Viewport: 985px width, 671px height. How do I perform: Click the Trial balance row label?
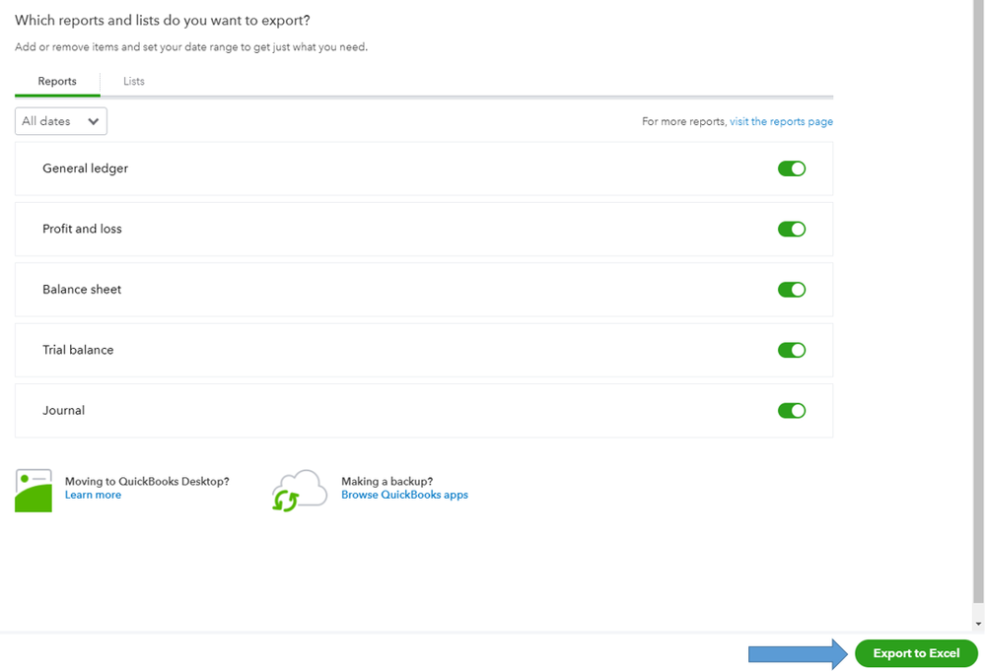point(78,350)
